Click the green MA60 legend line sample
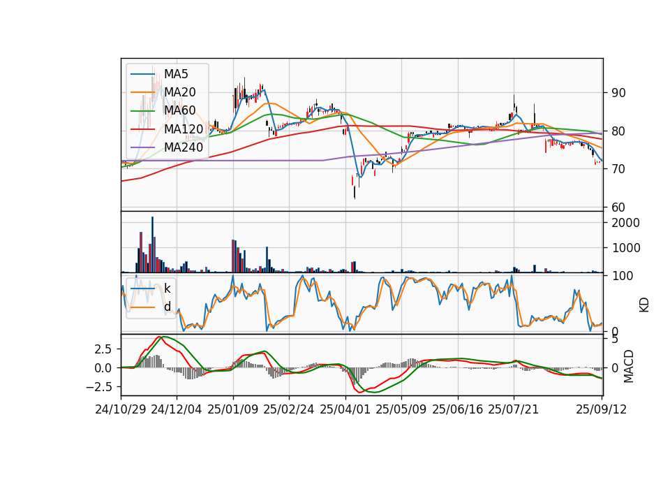 coord(142,111)
